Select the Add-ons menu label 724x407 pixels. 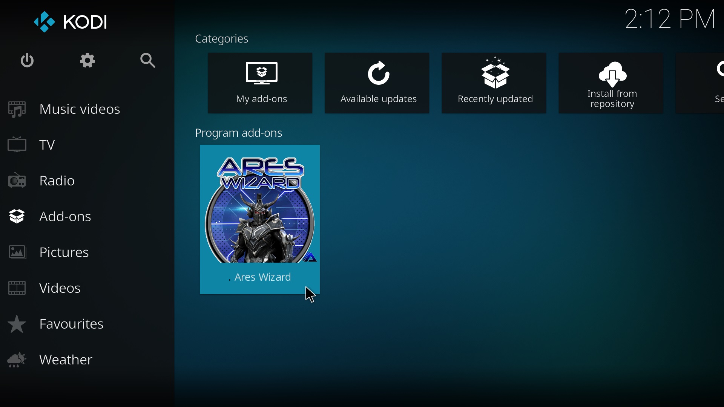(x=66, y=217)
